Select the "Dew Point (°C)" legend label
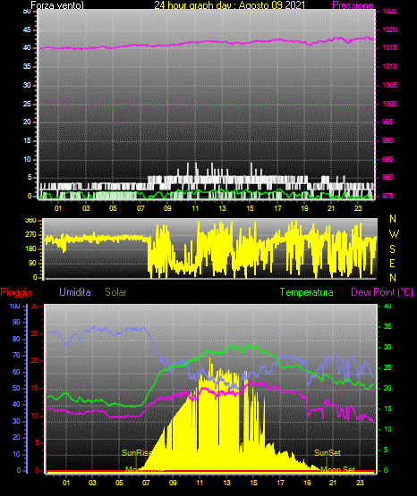This screenshot has height=496, width=417. pyautogui.click(x=382, y=292)
